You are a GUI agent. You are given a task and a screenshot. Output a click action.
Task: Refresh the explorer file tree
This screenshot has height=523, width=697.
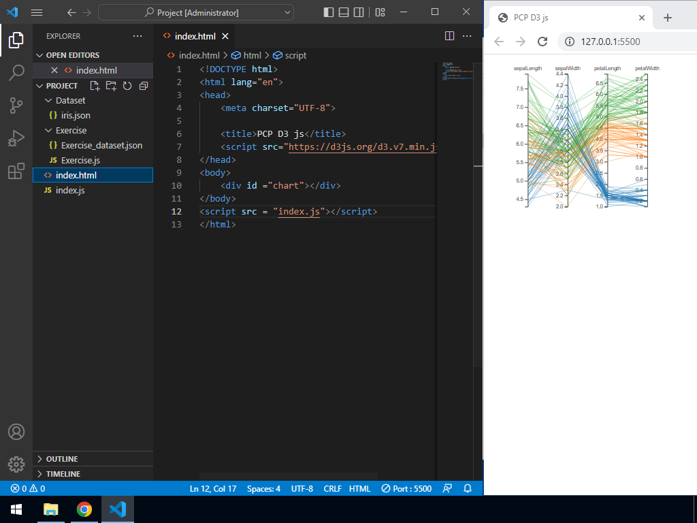pos(127,86)
